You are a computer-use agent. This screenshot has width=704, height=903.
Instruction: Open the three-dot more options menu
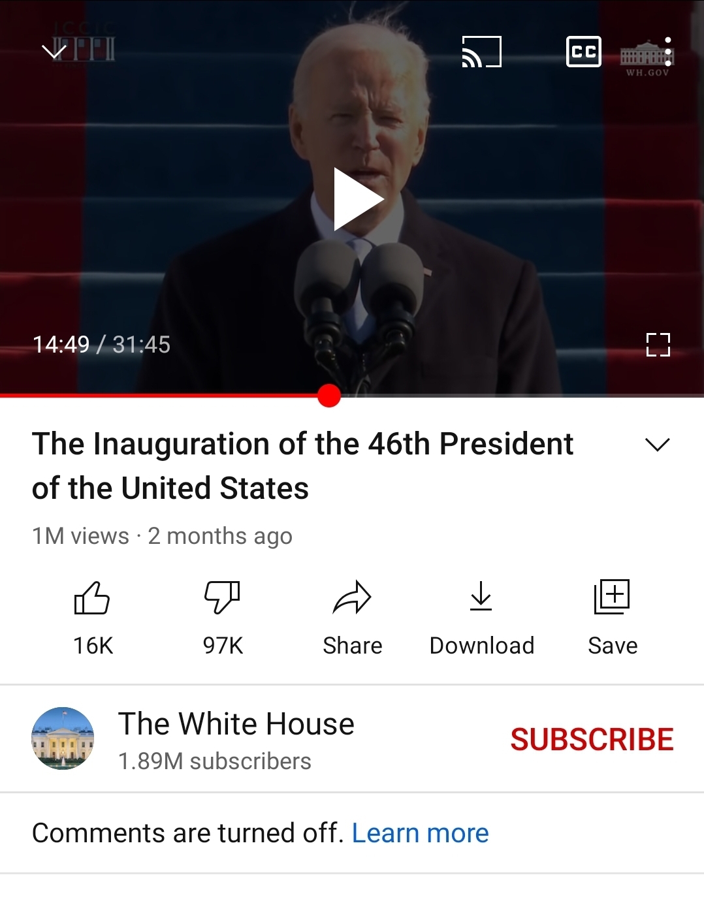667,52
